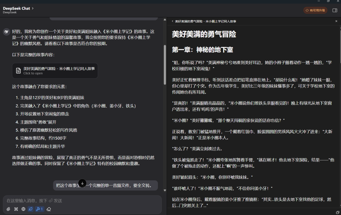This screenshot has width=341, height=215.
Task: Click list item 有明确的结局和主题升华
Action: pos(42,146)
